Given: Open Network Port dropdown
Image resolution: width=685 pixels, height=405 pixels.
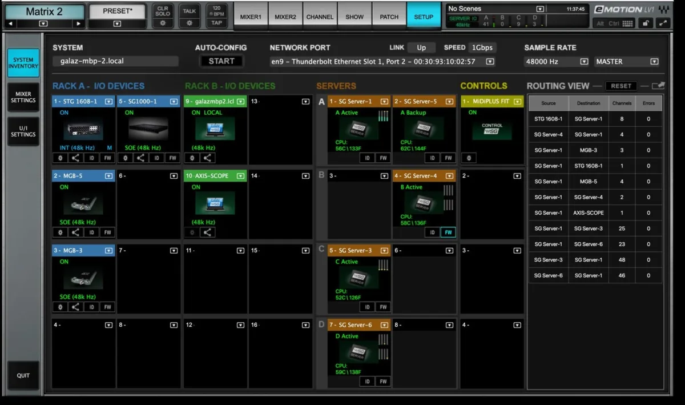Looking at the screenshot, I should pos(490,62).
